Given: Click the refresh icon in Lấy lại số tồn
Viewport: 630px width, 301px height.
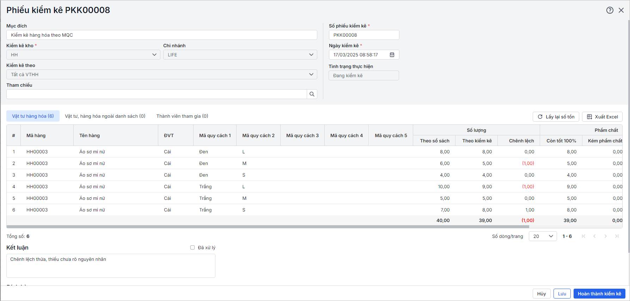Looking at the screenshot, I should 540,117.
